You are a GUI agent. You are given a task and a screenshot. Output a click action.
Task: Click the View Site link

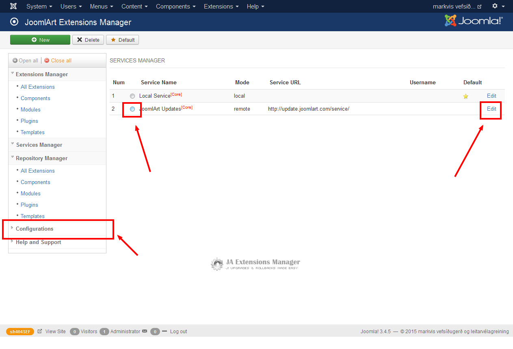(55, 331)
